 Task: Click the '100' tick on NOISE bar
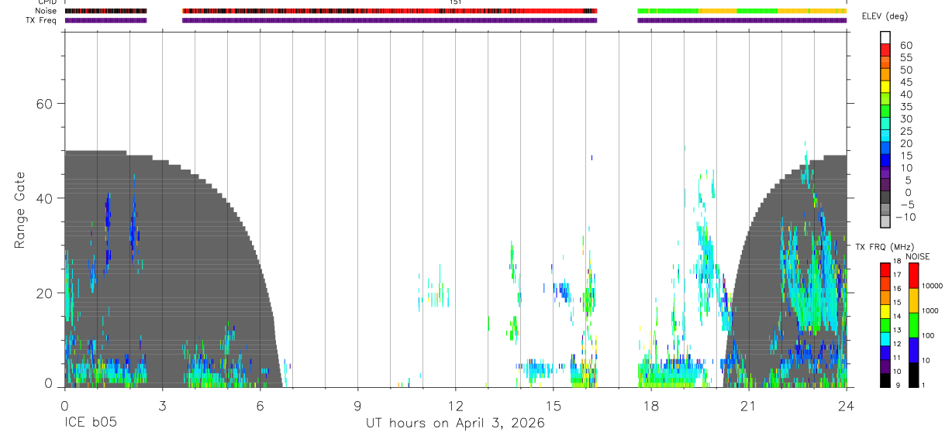click(930, 335)
